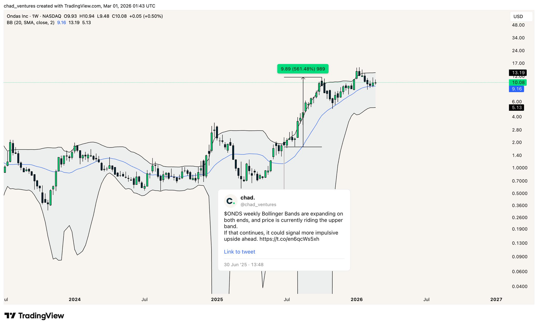Click the blue 9.16 basis price label
Image resolution: width=538 pixels, height=327 pixels.
point(516,89)
